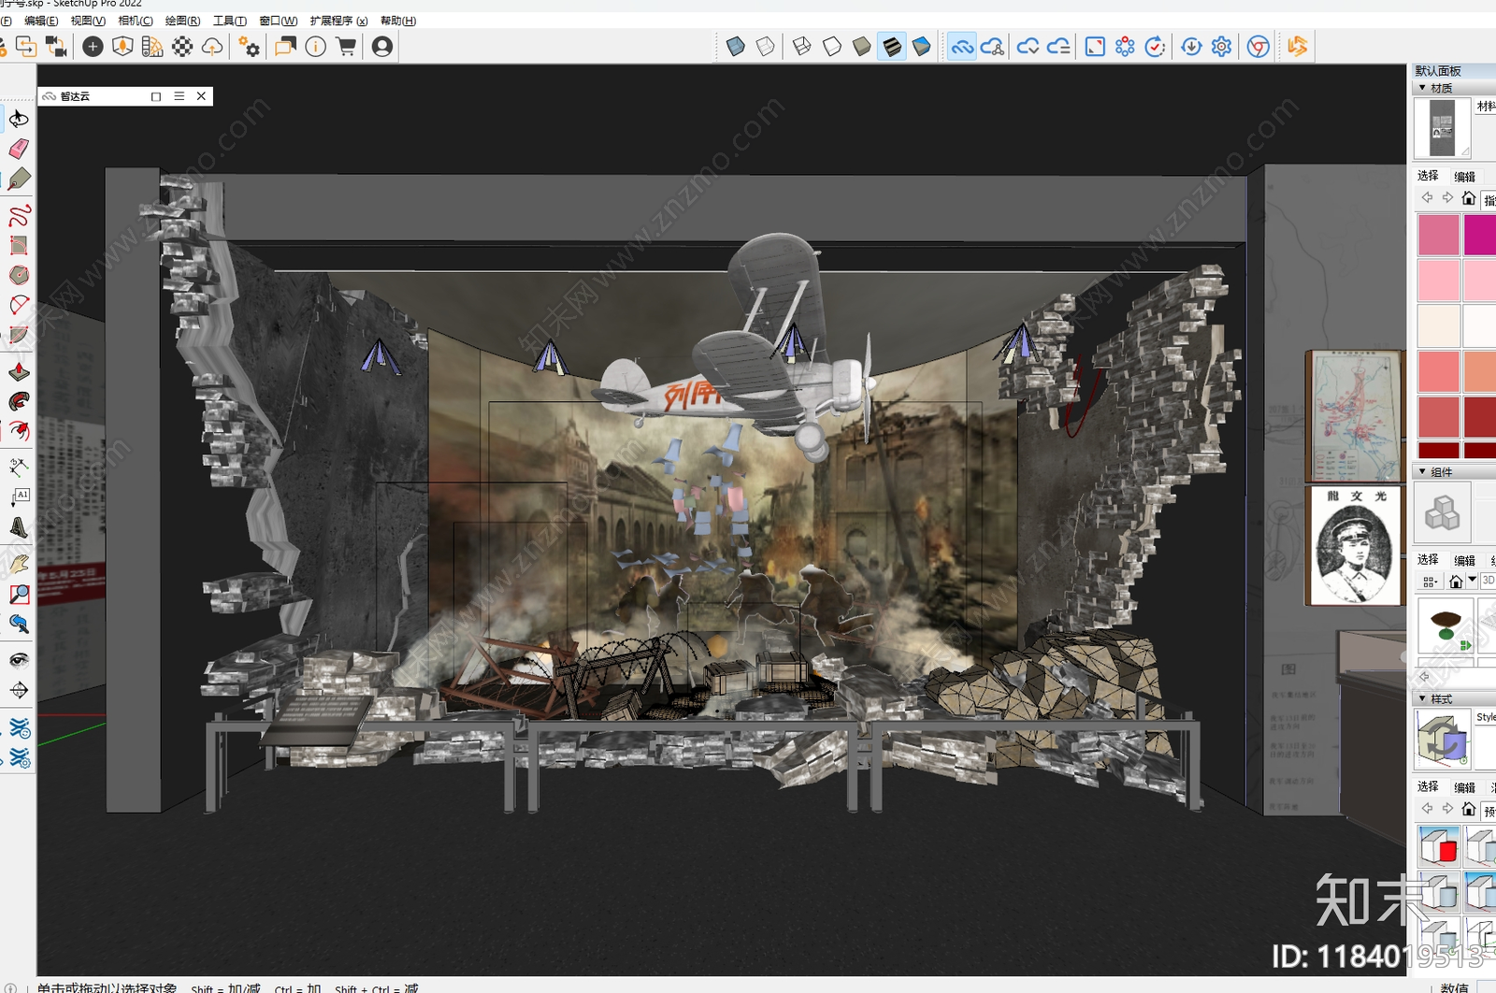Open the 工具(T) menu
Image resolution: width=1496 pixels, height=993 pixels.
pos(230,21)
